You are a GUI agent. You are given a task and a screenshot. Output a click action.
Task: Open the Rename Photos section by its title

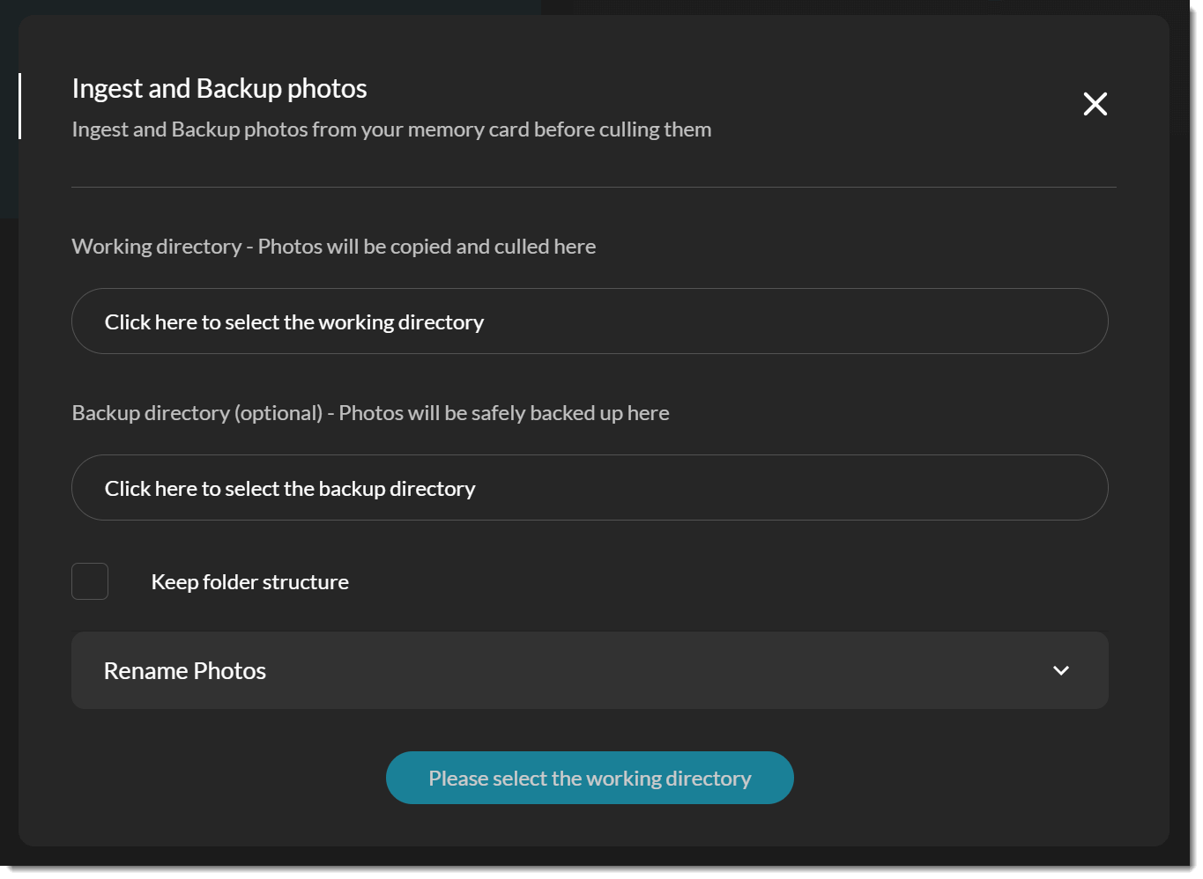pyautogui.click(x=185, y=671)
